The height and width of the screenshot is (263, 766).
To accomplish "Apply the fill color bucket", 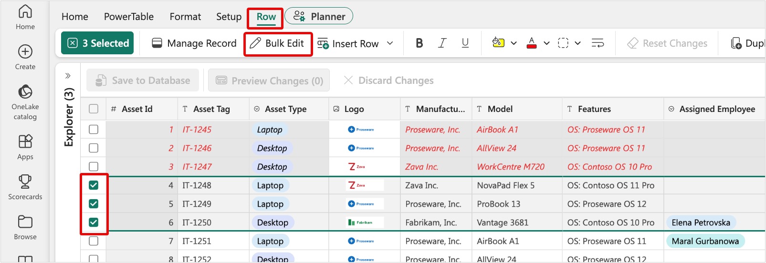I will tap(498, 43).
